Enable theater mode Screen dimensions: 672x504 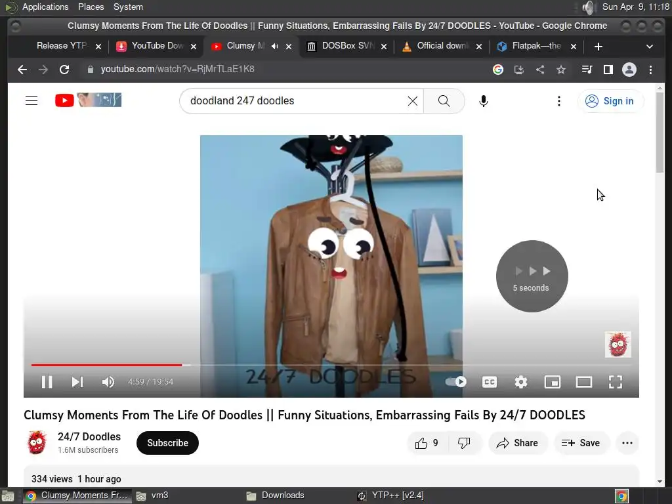click(x=583, y=381)
